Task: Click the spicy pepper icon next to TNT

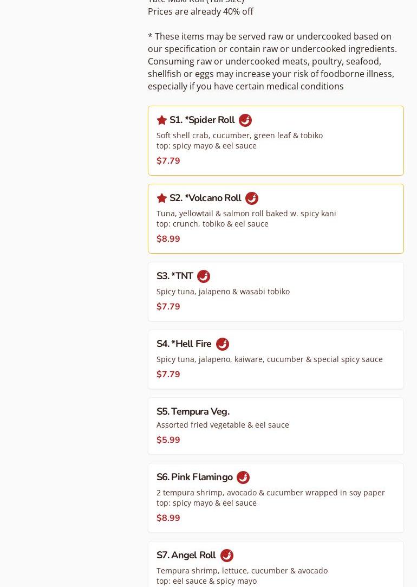Action: (x=204, y=276)
